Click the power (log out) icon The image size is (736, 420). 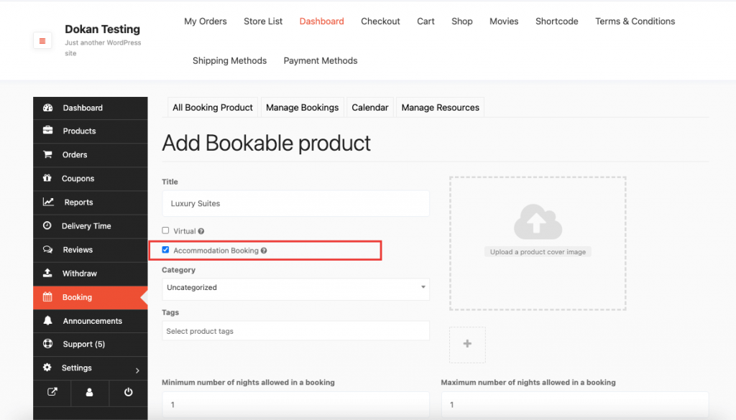128,392
